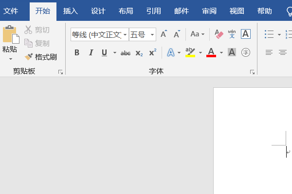Switch to the Design (设计) tab

pyautogui.click(x=98, y=11)
